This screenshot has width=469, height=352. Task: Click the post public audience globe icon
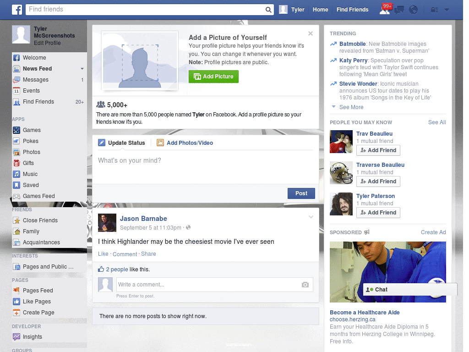click(188, 227)
